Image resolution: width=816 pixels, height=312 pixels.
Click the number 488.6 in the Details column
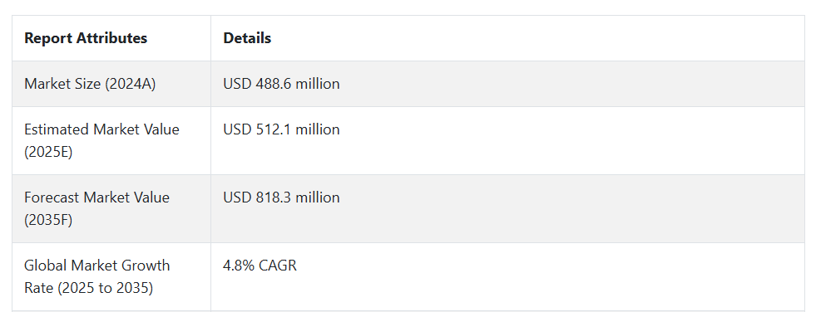click(274, 84)
